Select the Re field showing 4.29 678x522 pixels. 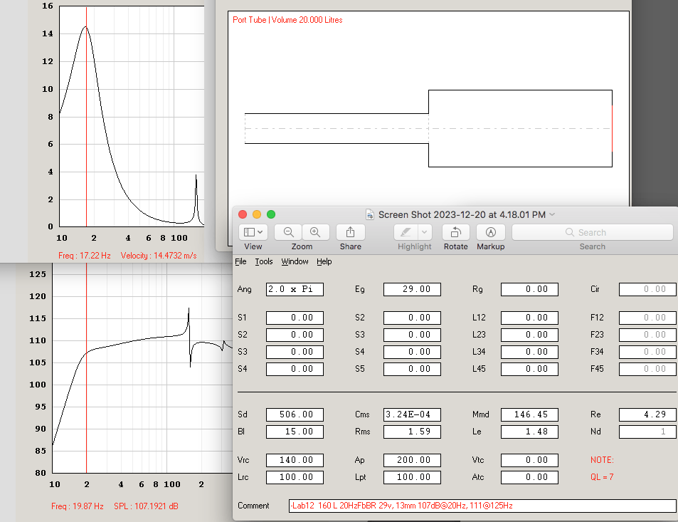pyautogui.click(x=647, y=414)
